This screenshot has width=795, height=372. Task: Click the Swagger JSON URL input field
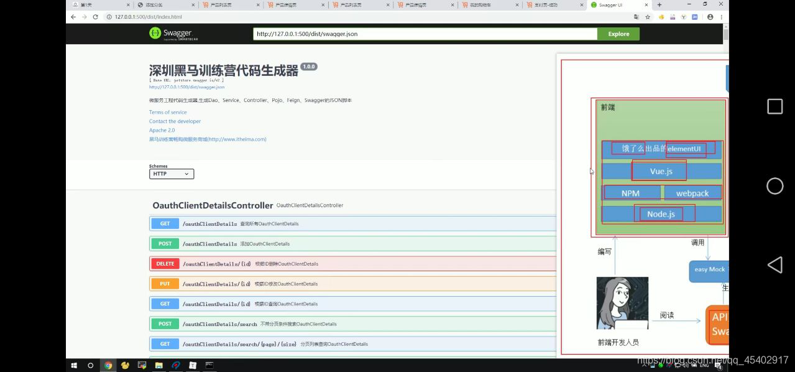click(x=425, y=34)
